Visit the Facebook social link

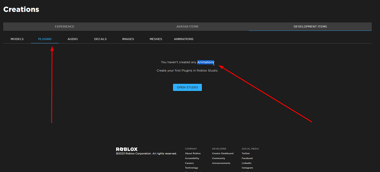point(247,158)
